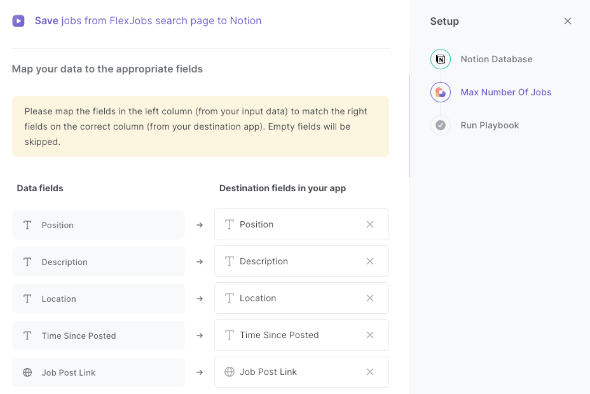
Task: Click text-type icon in Description destination field
Action: [x=229, y=261]
